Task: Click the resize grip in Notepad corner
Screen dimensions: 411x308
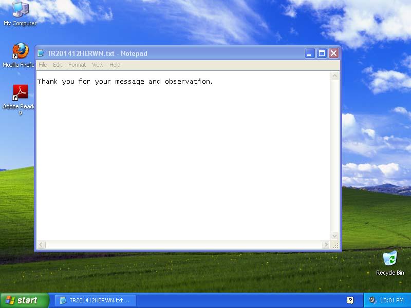Action: [x=335, y=245]
